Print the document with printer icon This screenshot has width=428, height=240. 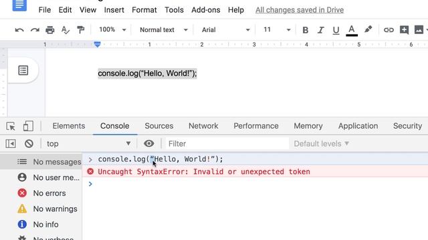(x=50, y=30)
